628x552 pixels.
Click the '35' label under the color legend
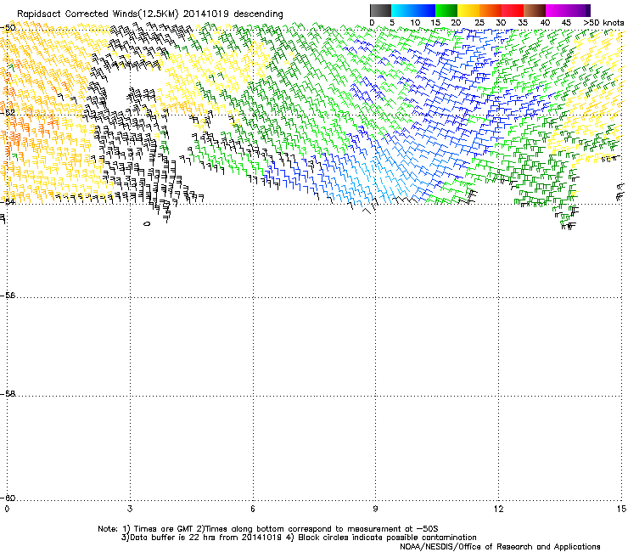[523, 23]
